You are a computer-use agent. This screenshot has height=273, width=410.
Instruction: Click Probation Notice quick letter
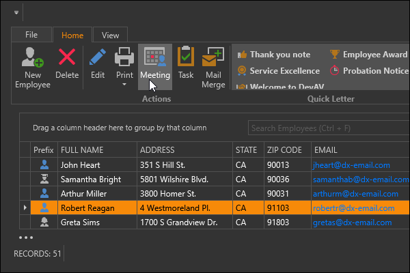pyautogui.click(x=369, y=70)
